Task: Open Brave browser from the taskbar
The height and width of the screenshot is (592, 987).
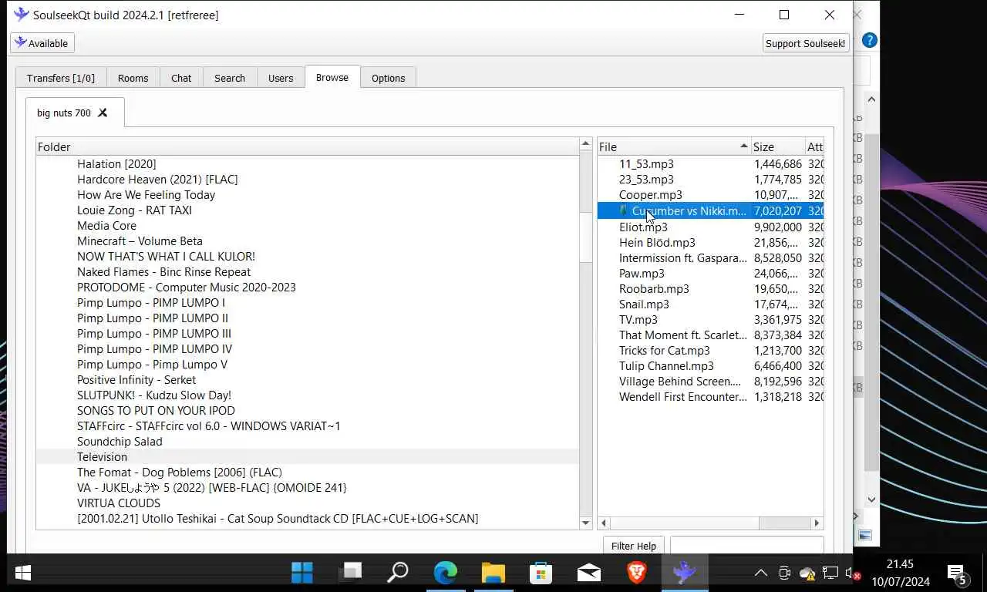Action: point(636,572)
